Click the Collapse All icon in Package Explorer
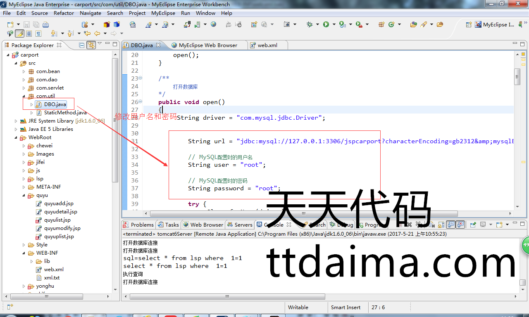 pyautogui.click(x=82, y=45)
